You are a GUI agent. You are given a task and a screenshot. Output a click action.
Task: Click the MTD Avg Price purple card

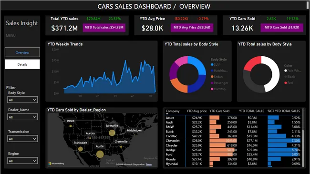(192, 28)
